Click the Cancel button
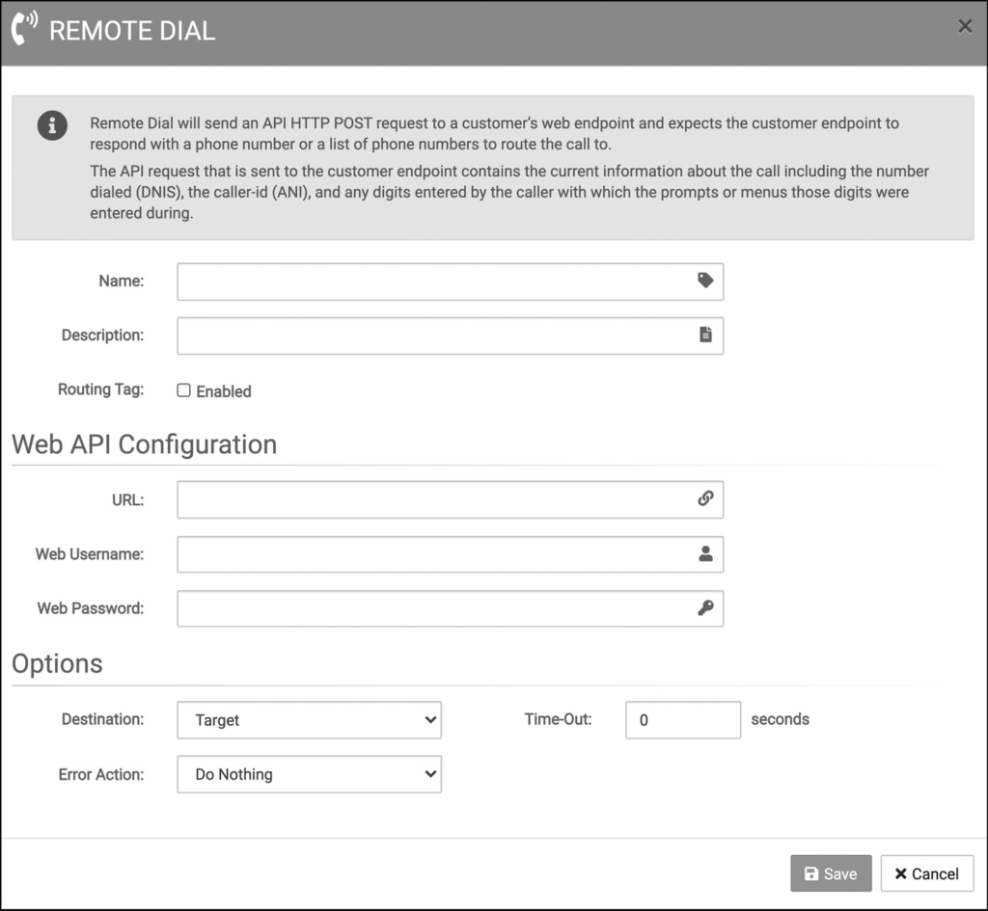The width and height of the screenshot is (988, 911). pos(925,873)
